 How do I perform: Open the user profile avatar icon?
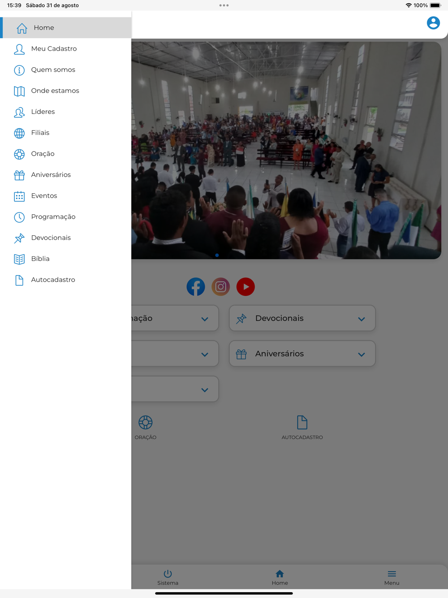(x=433, y=23)
